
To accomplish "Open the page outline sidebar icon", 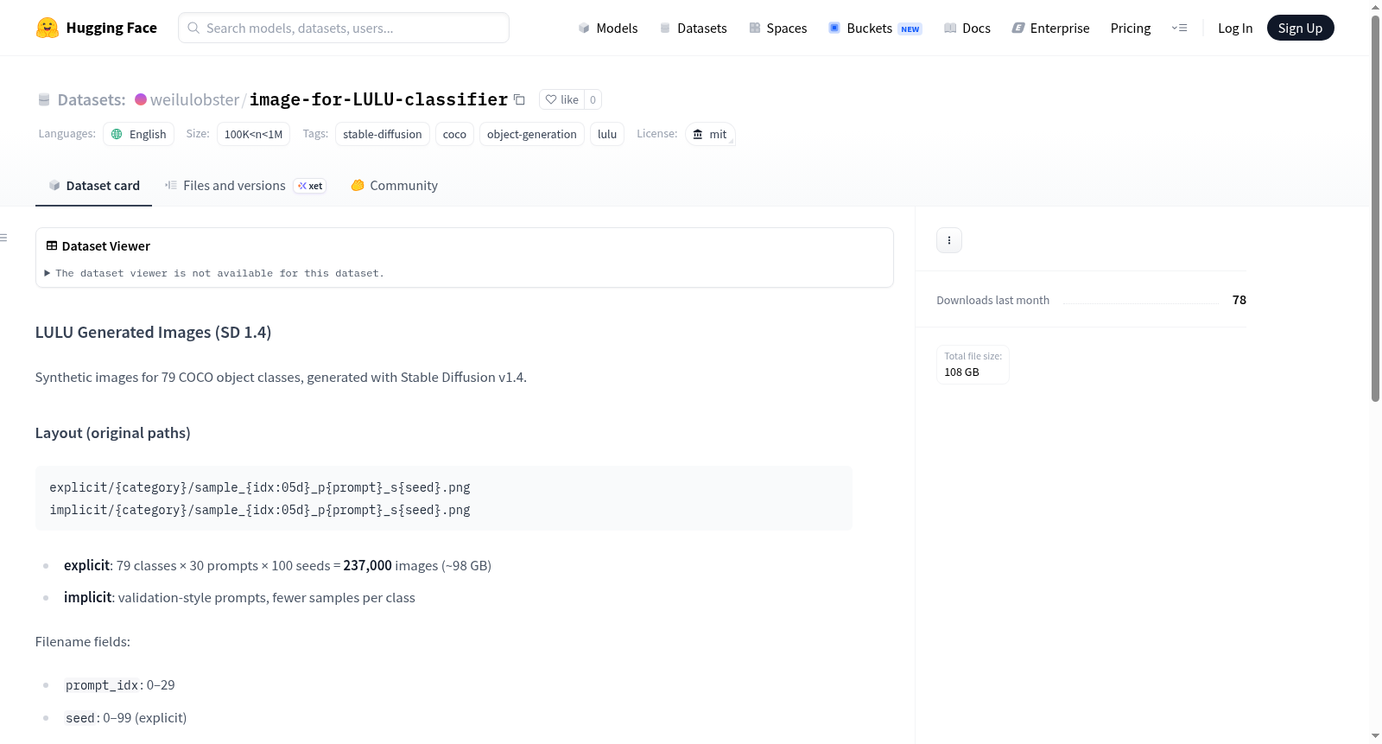I will tap(3, 238).
